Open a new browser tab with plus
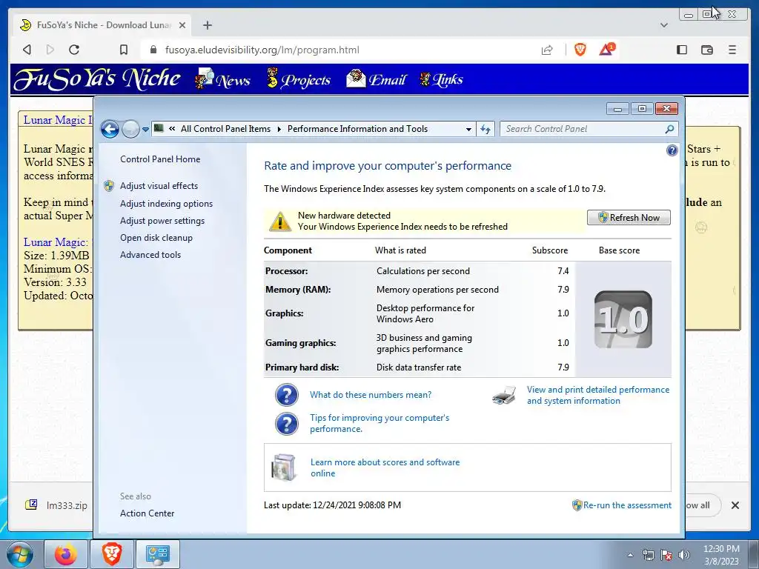The width and height of the screenshot is (759, 569). (208, 25)
